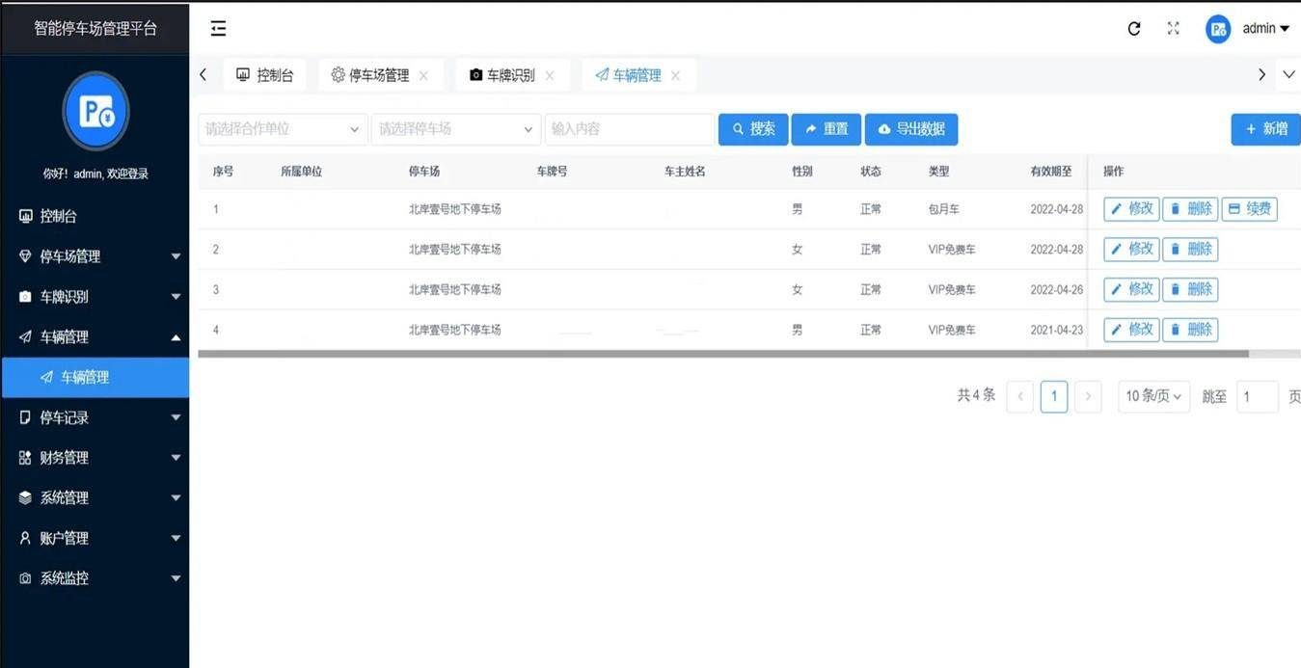
Task: Open the 请选择合作单位 dropdown
Action: click(x=283, y=129)
